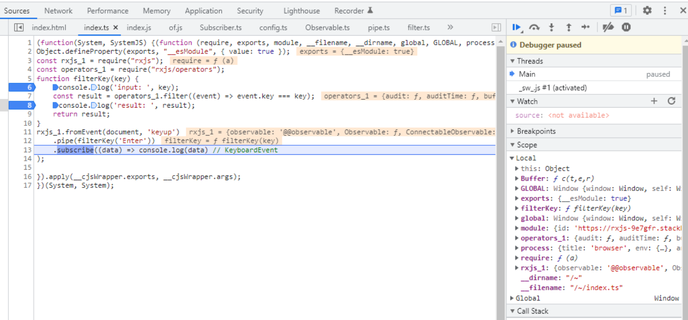The width and height of the screenshot is (688, 320).
Task: Toggle the debugger sidebar panel
Action: [x=496, y=27]
